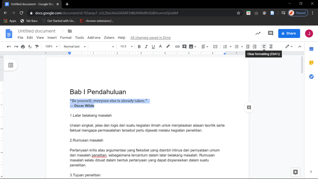Open the document outline panel
Viewport: 318px width, 179px height.
pyautogui.click(x=11, y=65)
